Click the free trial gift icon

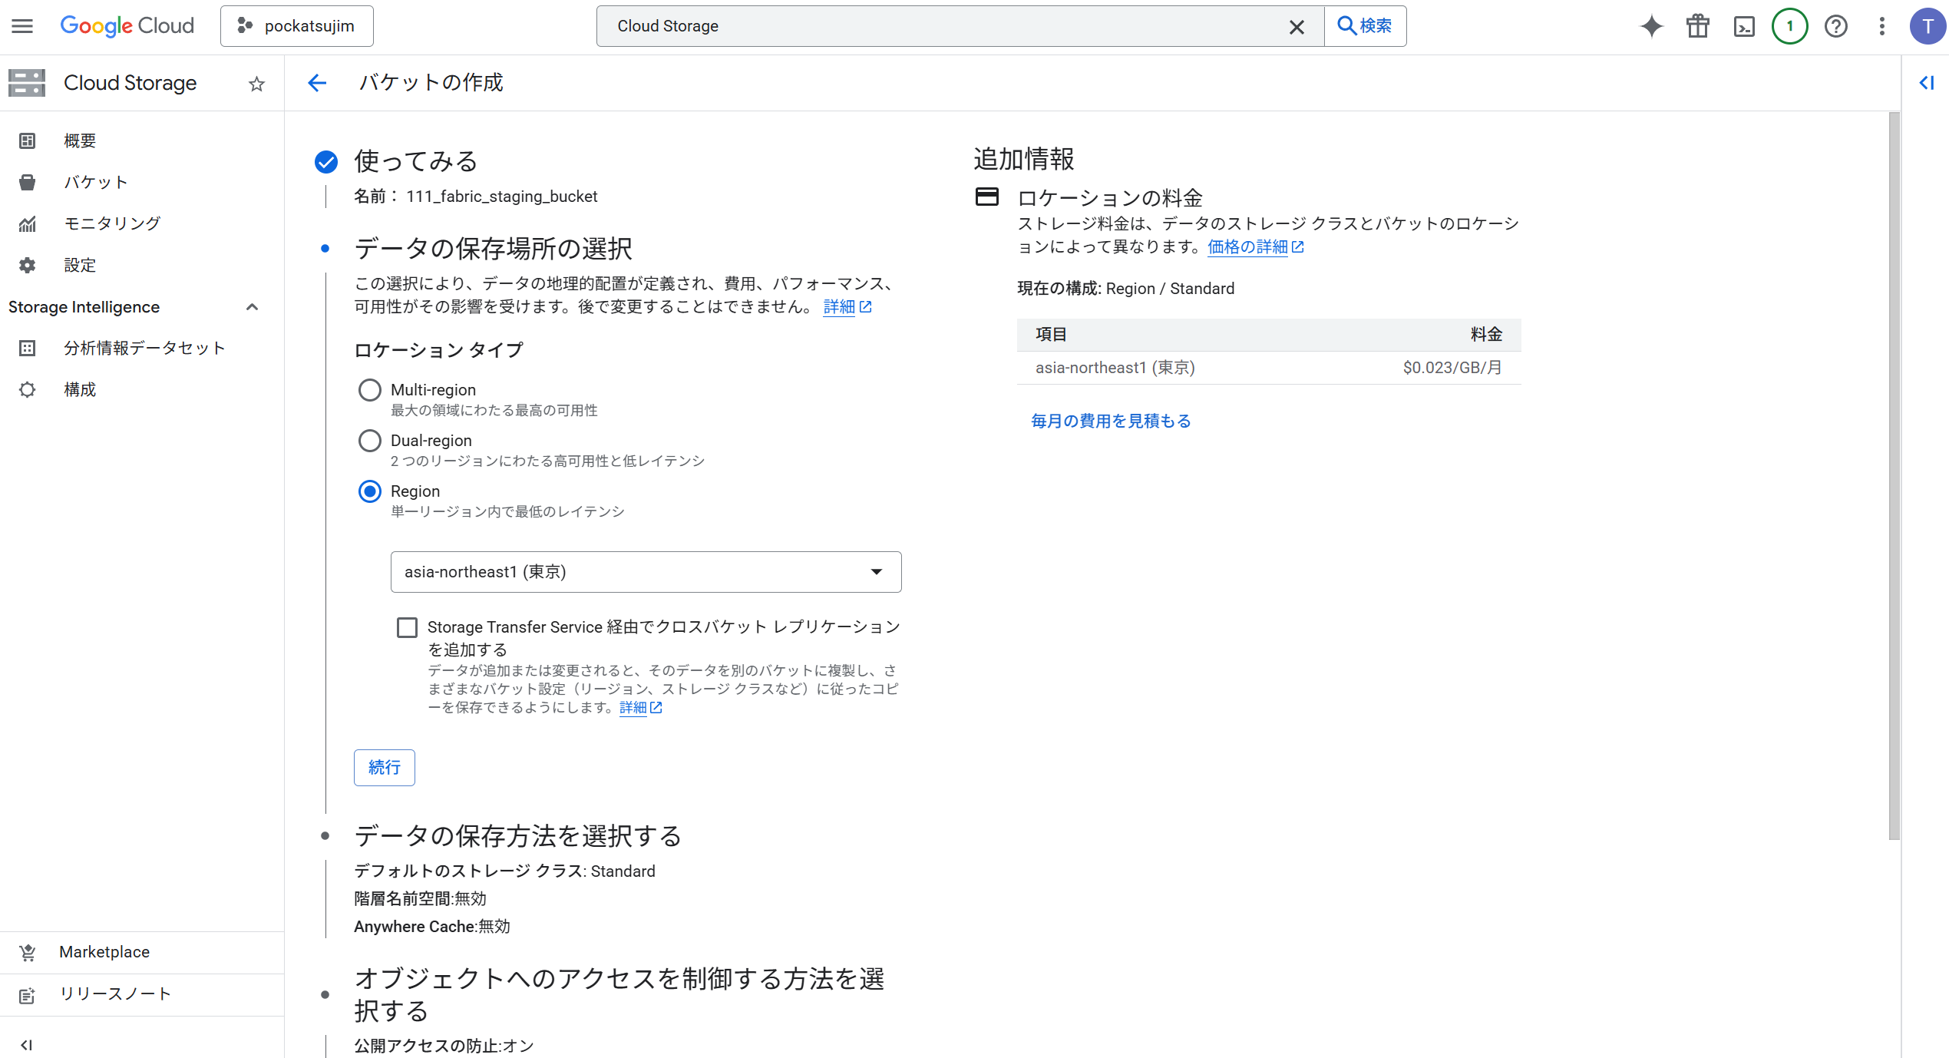point(1697,26)
